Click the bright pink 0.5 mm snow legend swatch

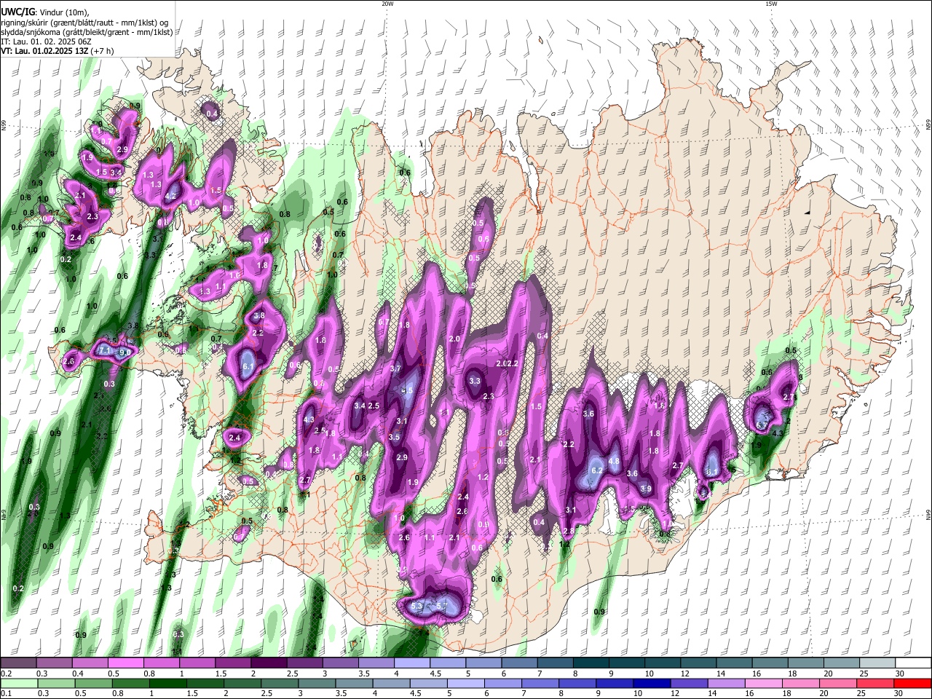point(125,663)
